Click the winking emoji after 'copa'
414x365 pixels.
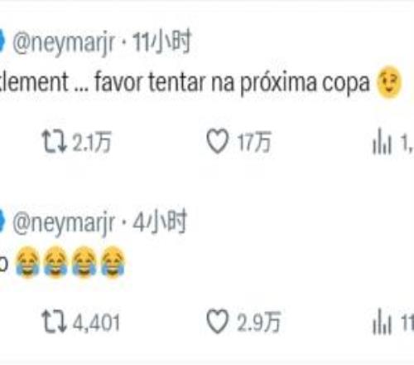pyautogui.click(x=389, y=82)
